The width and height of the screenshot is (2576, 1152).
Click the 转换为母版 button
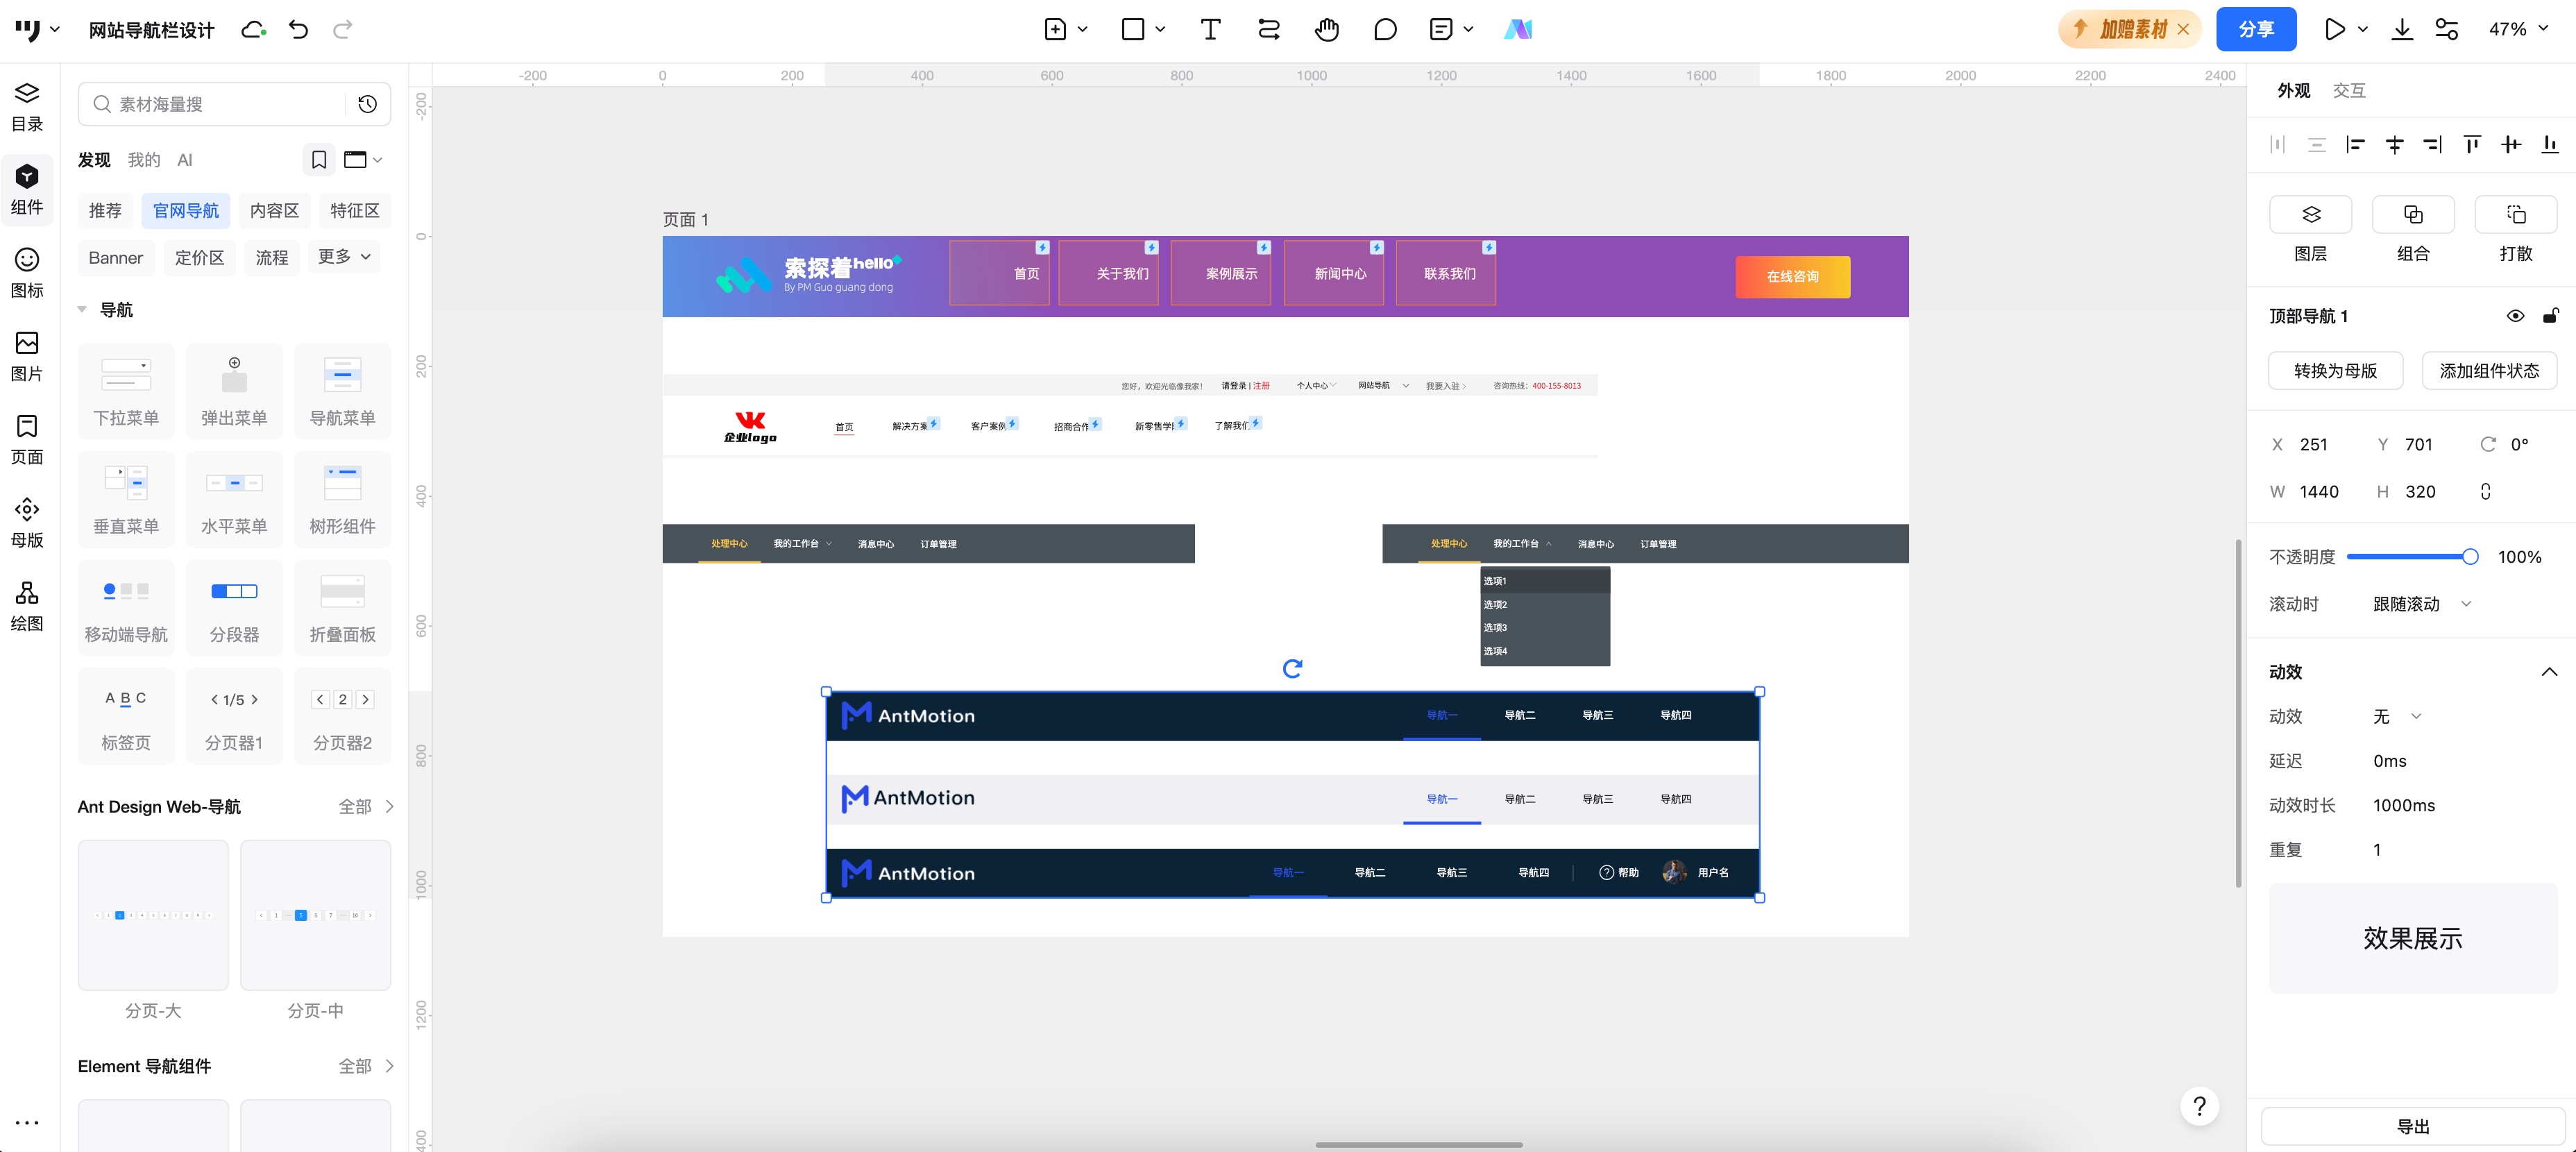click(x=2335, y=371)
